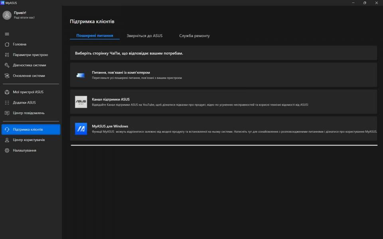Click the Привіт! greeting text
The height and width of the screenshot is (239, 383).
[x=20, y=13]
